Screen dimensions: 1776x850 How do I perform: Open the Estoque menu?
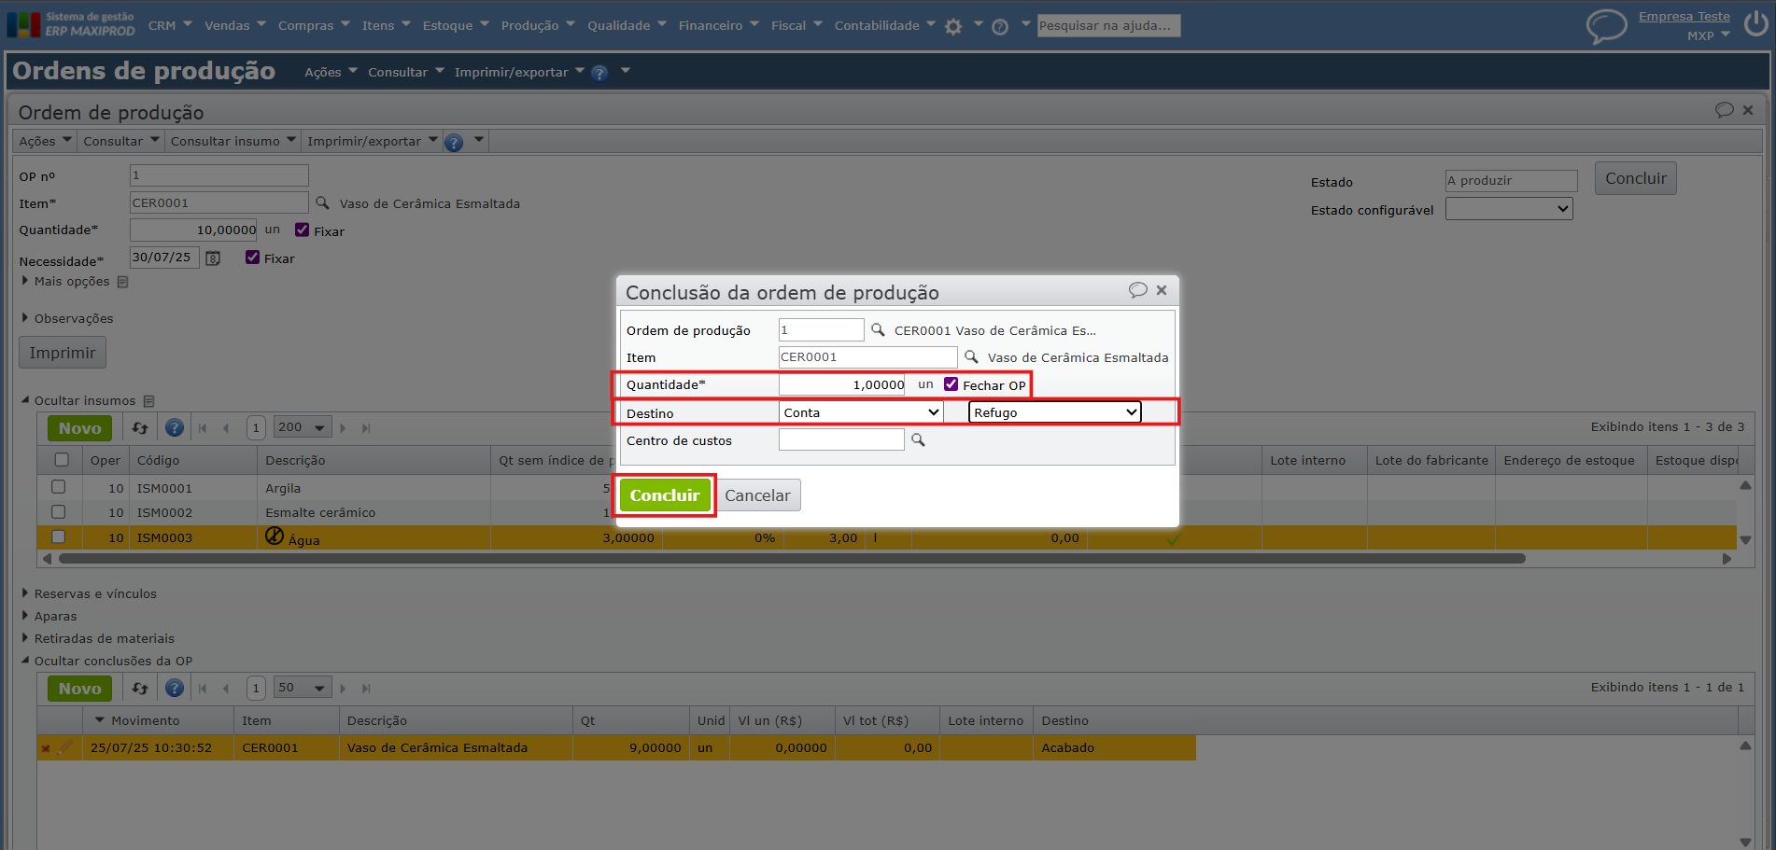click(456, 26)
